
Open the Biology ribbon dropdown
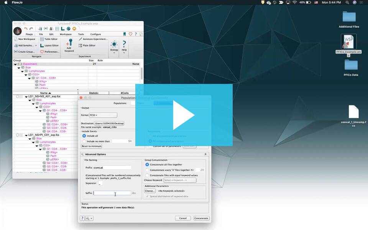tap(114, 47)
